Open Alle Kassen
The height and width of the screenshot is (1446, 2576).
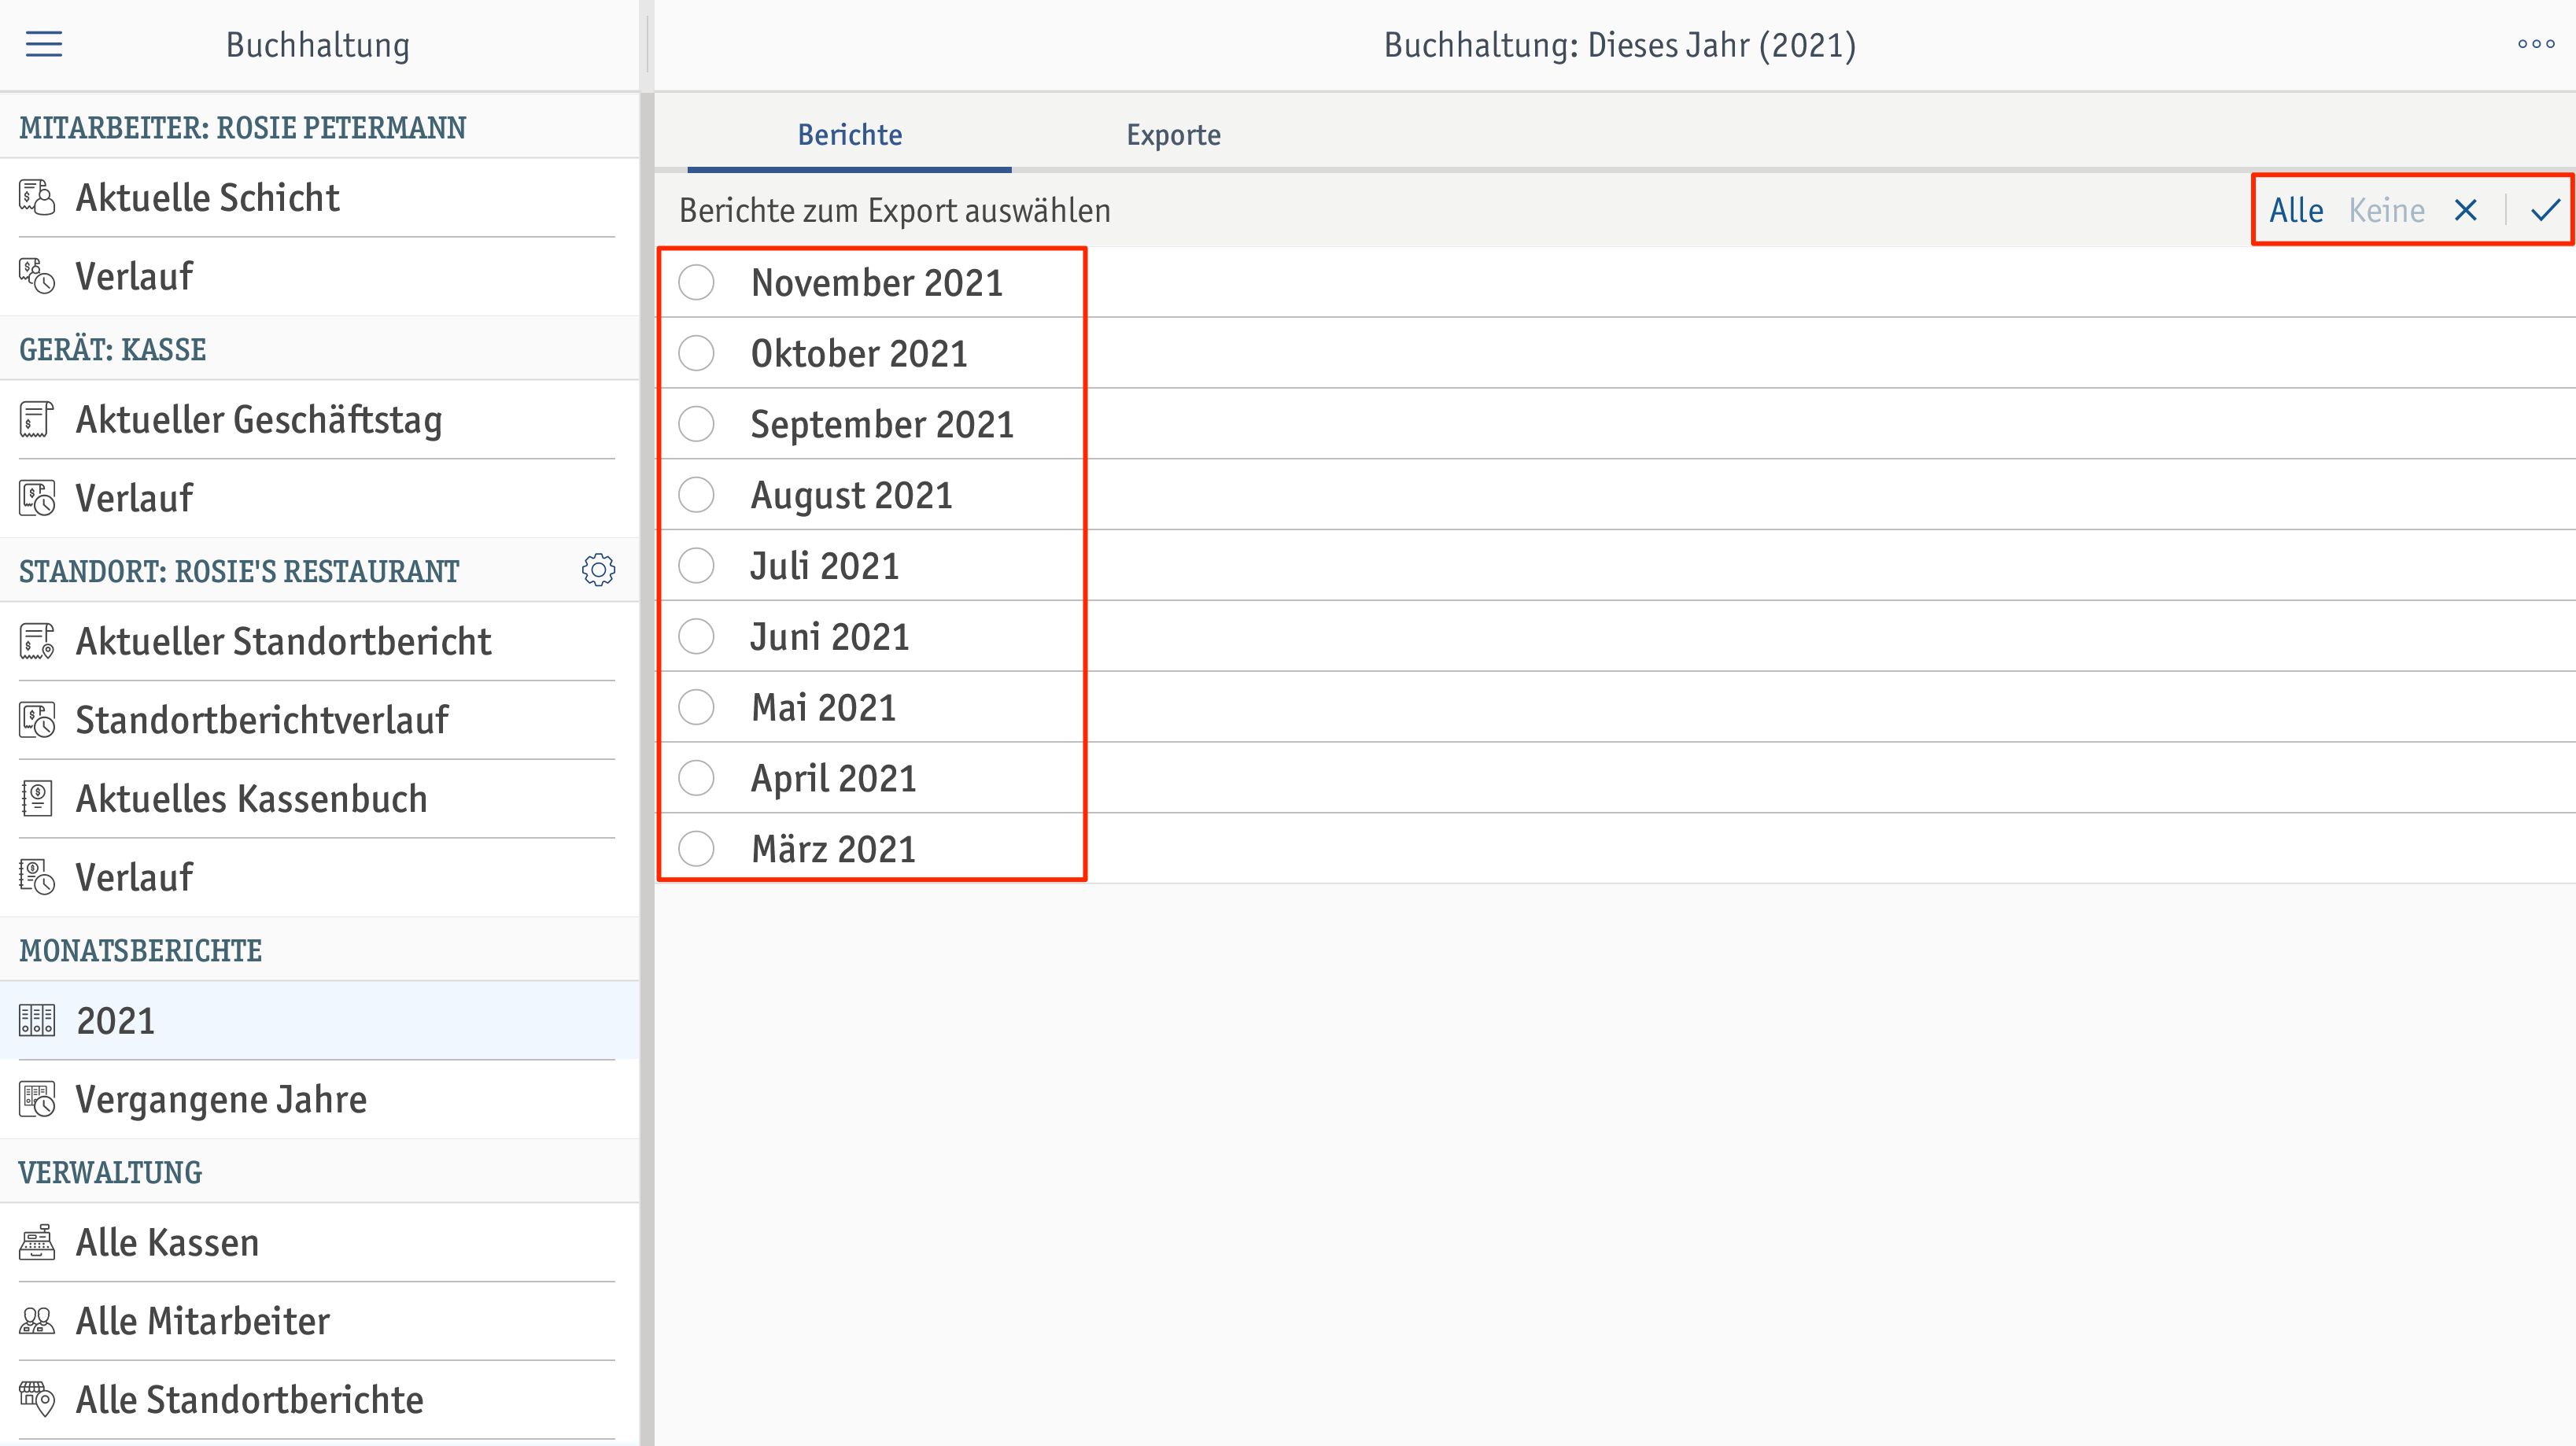tap(318, 1243)
